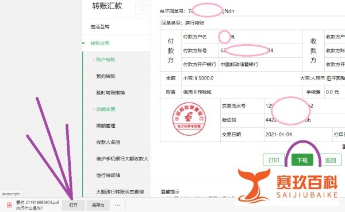Click the transaction date 2021-01-04
Viewport: 345px width, 212px height.
tap(278, 135)
